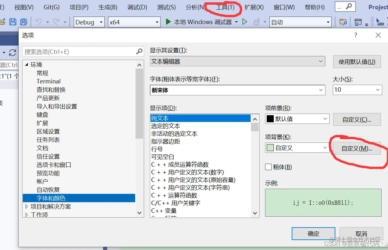Open the font size 10 dropdown
Viewport: 388px width, 250px height.
click(358, 90)
